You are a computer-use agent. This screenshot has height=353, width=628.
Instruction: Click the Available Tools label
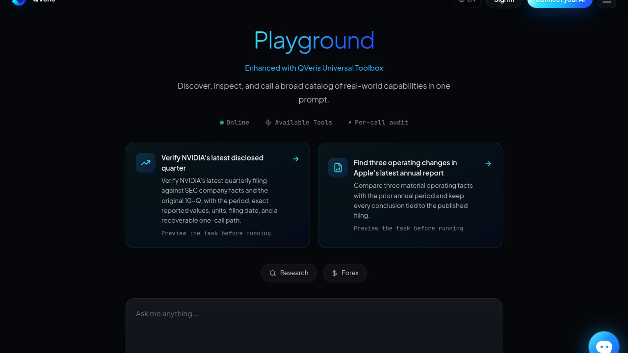[x=304, y=123]
